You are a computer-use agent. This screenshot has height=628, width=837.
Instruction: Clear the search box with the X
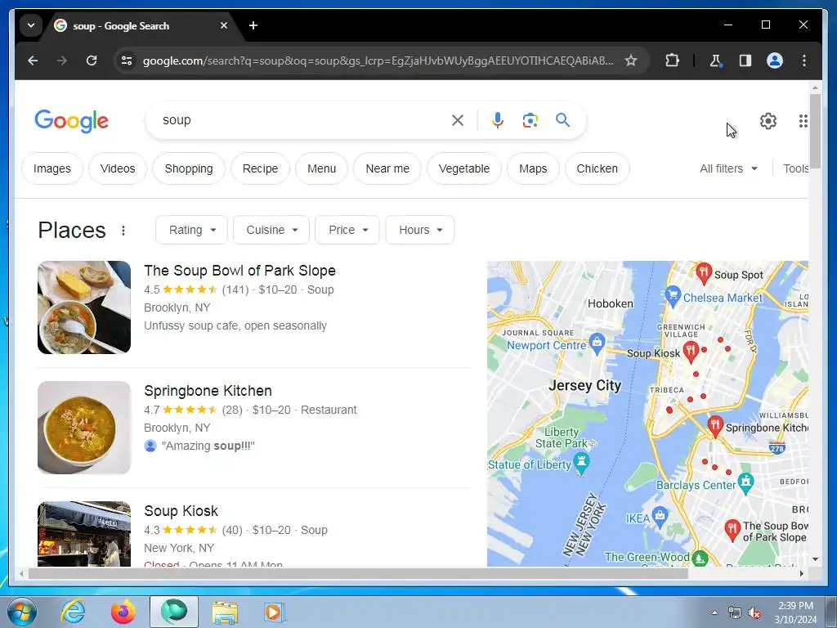tap(458, 120)
